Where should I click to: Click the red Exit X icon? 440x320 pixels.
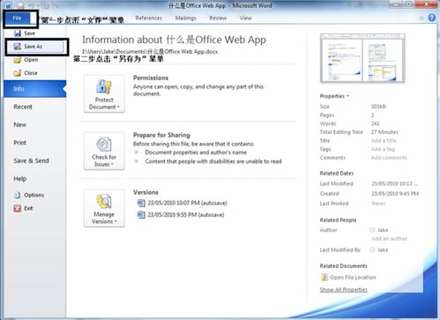coord(18,208)
